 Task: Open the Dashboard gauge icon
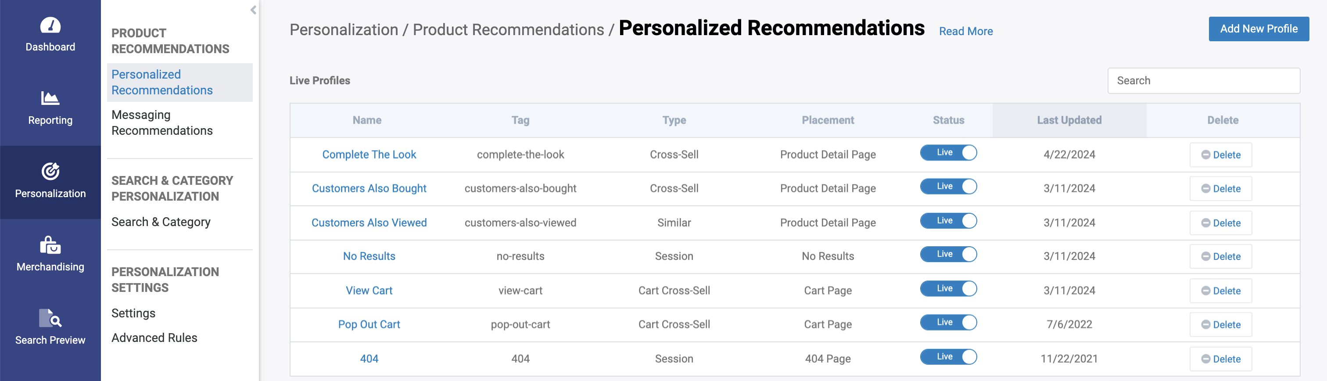(50, 25)
